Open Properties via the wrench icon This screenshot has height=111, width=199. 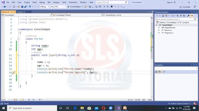pyautogui.click(x=188, y=16)
